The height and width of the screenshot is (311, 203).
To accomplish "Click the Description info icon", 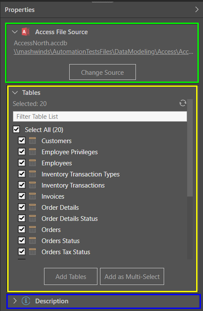I will [x=26, y=301].
